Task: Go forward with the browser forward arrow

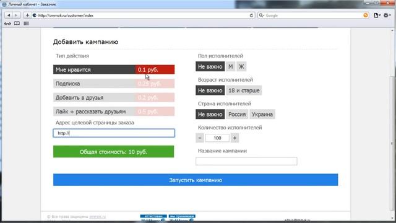Action: (x=16, y=15)
